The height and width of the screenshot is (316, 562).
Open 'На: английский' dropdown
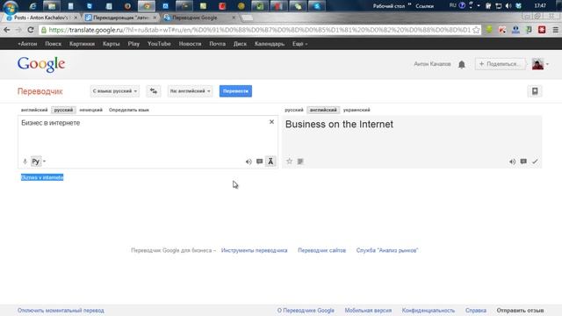tap(190, 91)
